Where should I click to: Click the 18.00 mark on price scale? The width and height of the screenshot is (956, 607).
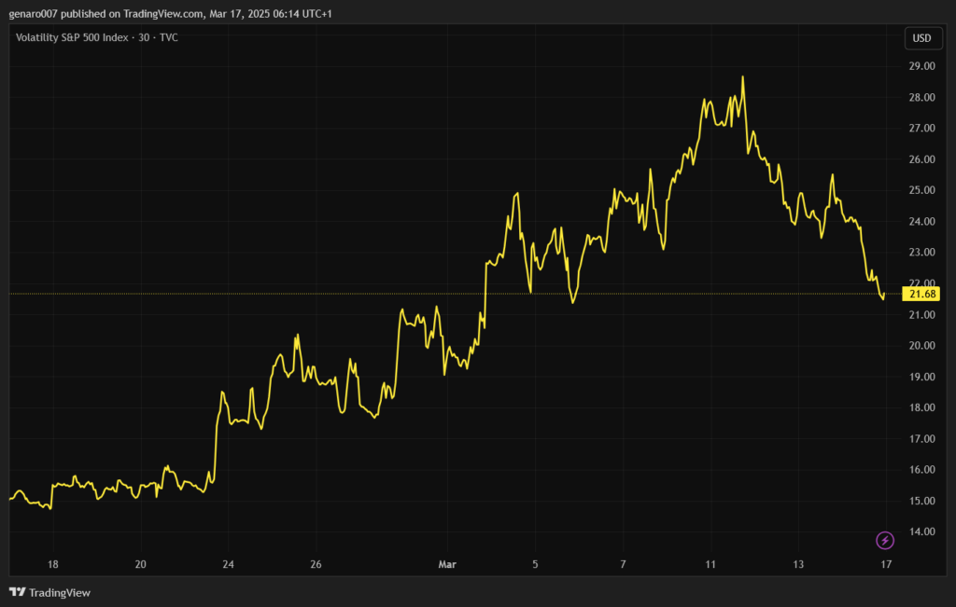tap(921, 407)
